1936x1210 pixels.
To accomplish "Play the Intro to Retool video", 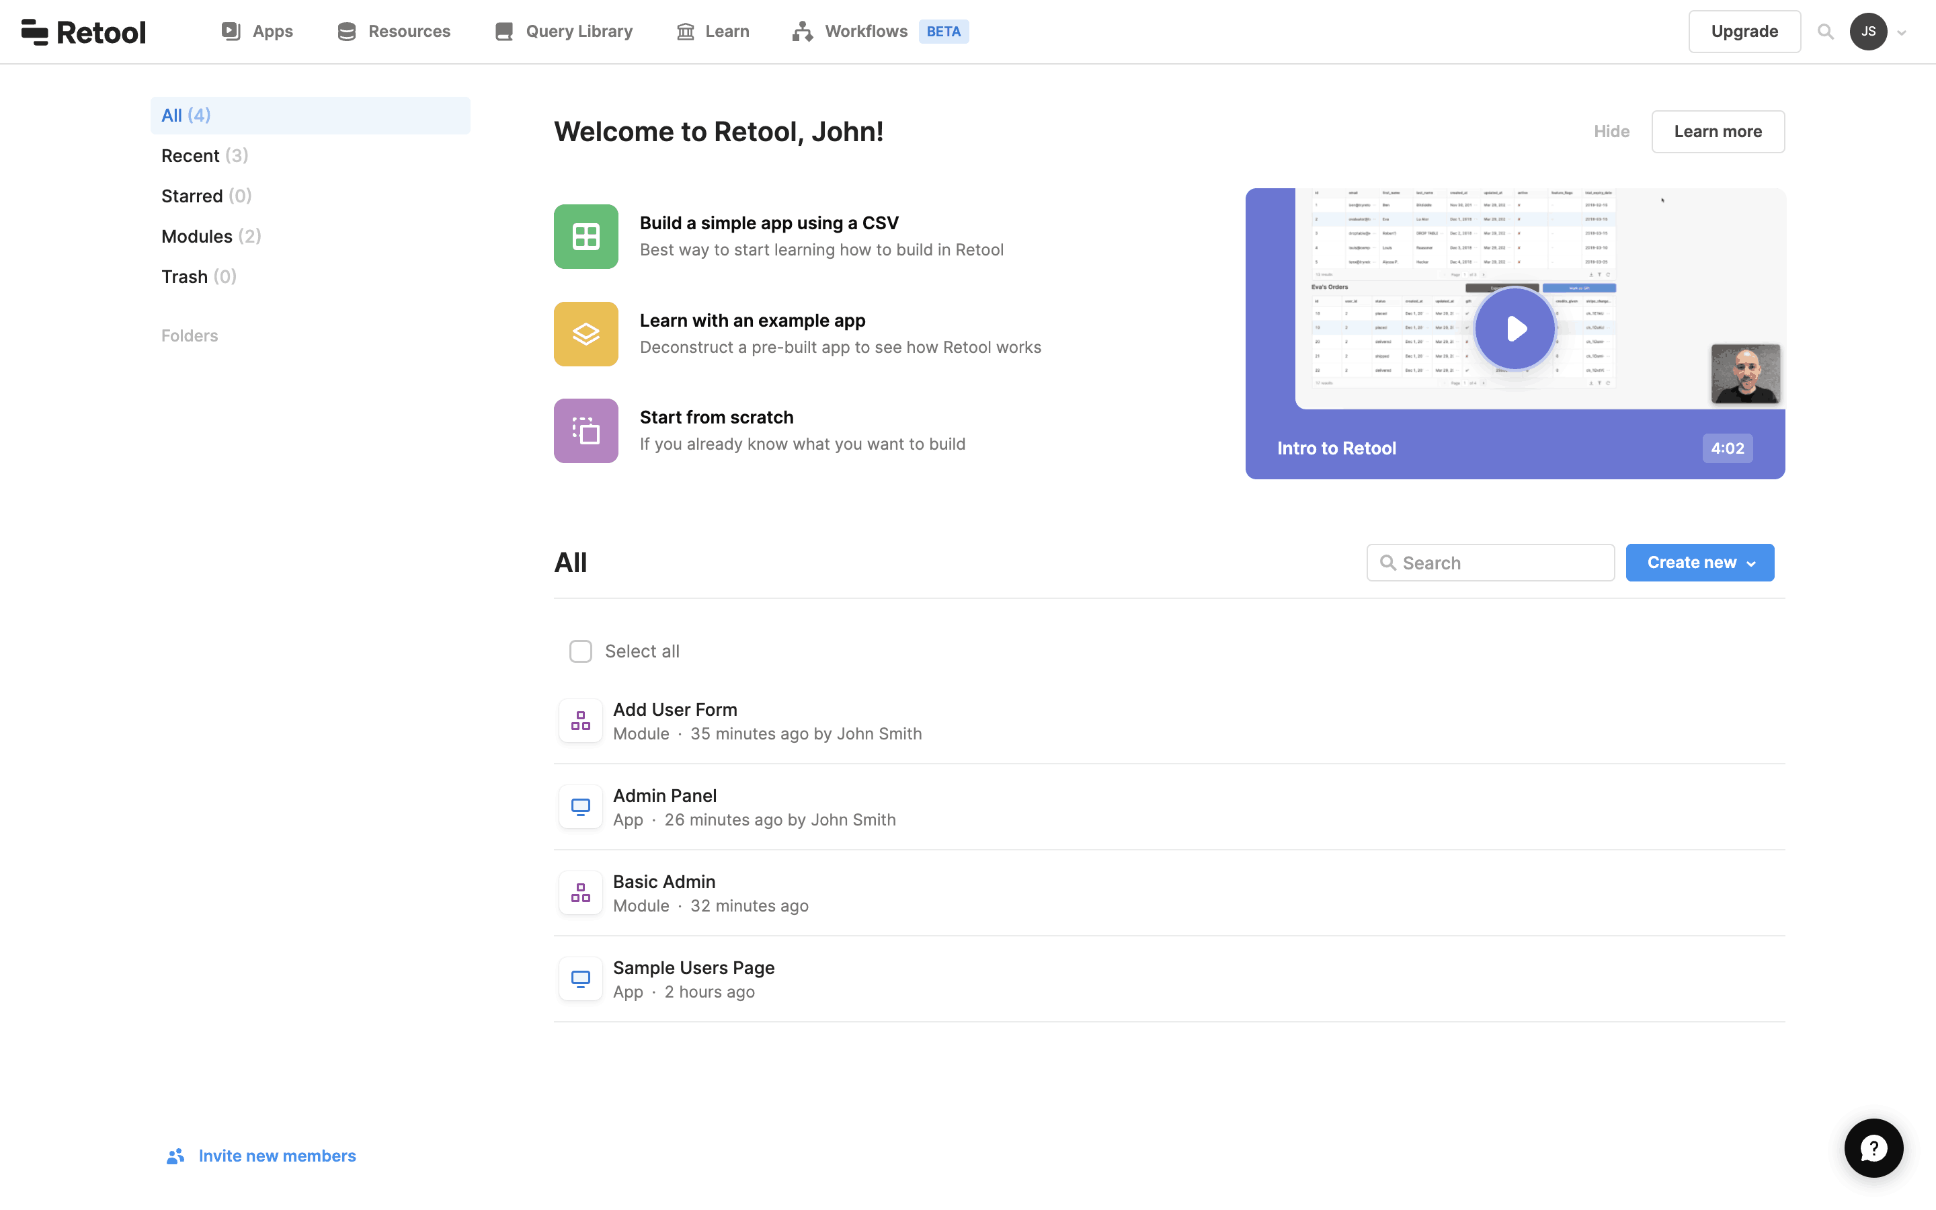I will coord(1515,329).
